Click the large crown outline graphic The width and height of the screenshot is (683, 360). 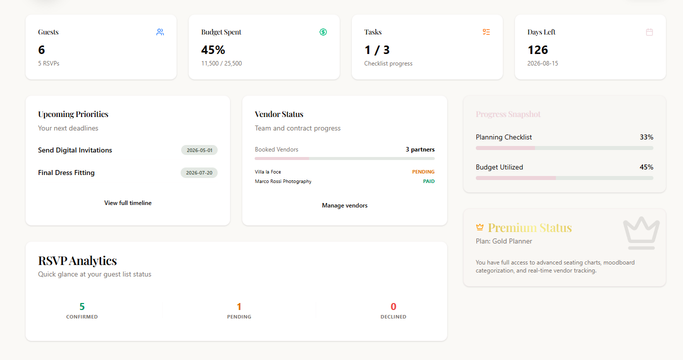(641, 232)
